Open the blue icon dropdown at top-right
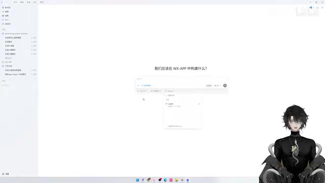 (x=311, y=8)
